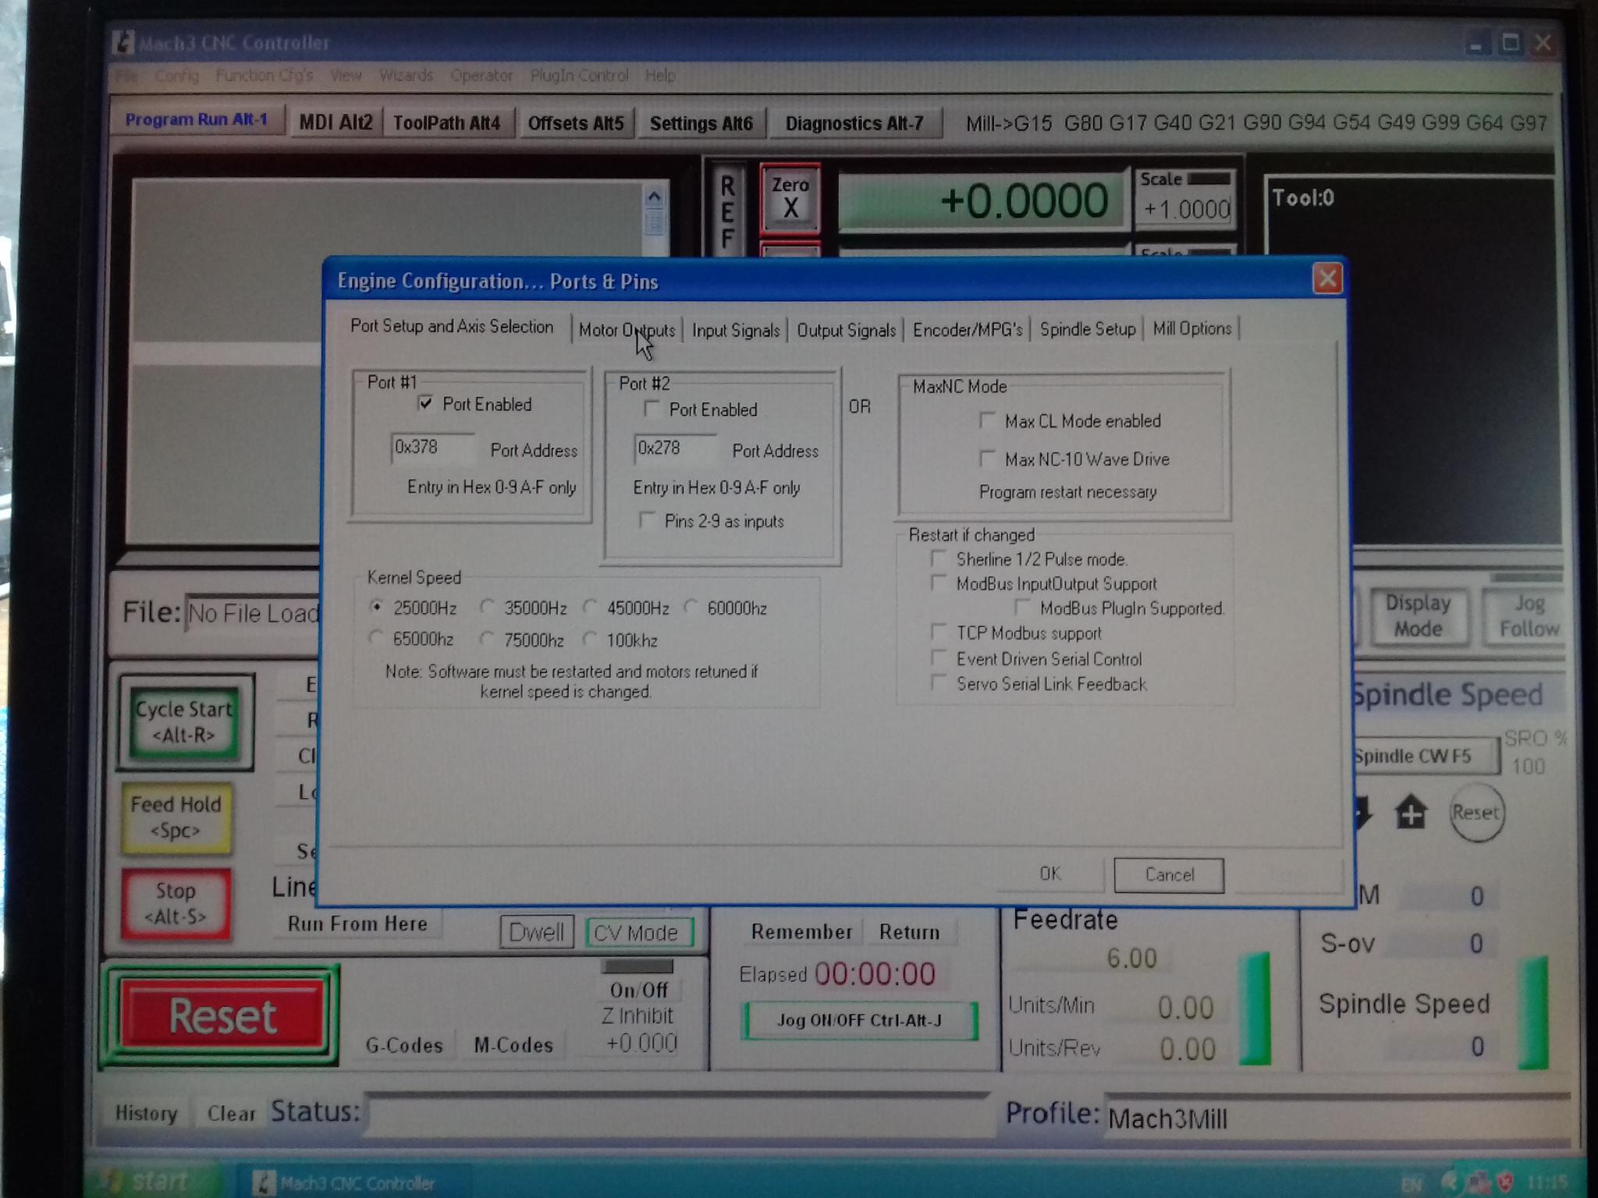Click the Port #1 address field
The image size is (1598, 1198).
tap(431, 448)
